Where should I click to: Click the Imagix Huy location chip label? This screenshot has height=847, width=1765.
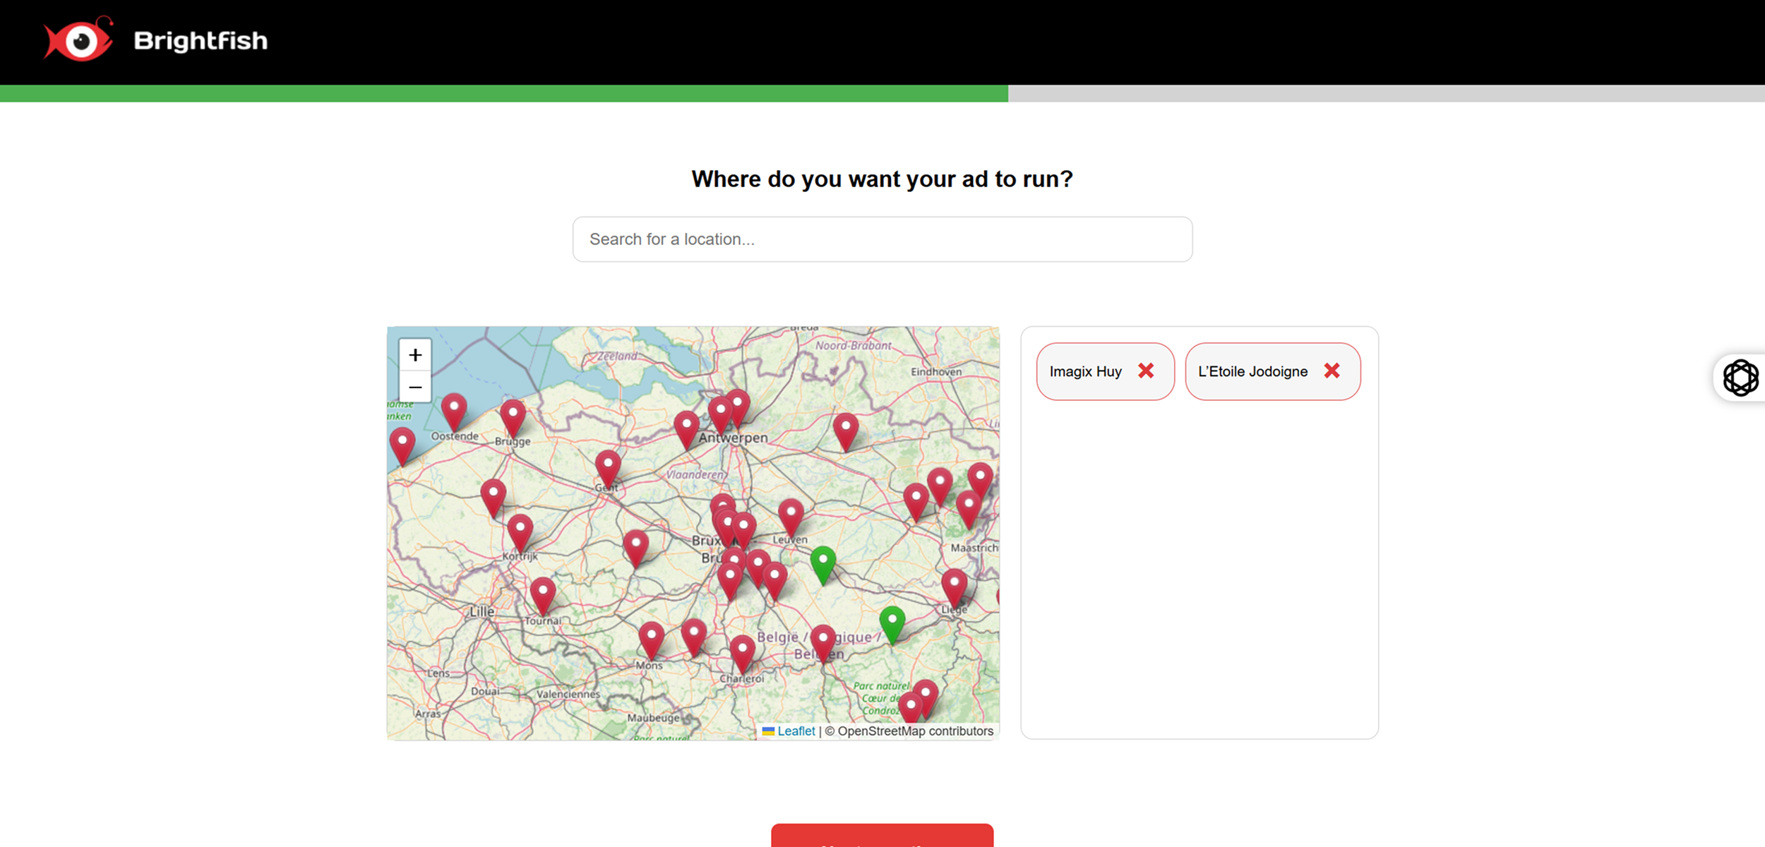coord(1085,371)
